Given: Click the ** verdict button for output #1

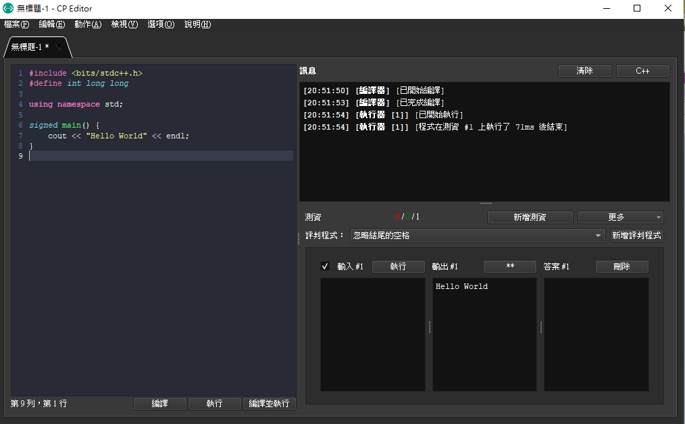Looking at the screenshot, I should (510, 267).
